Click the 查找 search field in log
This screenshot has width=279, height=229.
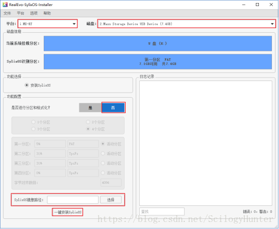(162, 211)
